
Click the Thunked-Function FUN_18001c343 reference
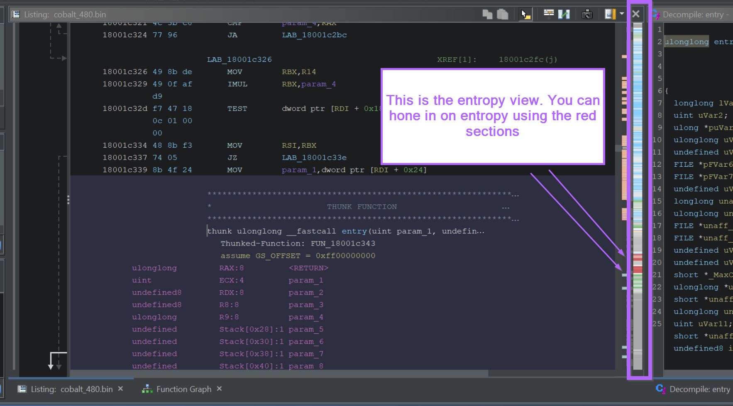(x=343, y=243)
